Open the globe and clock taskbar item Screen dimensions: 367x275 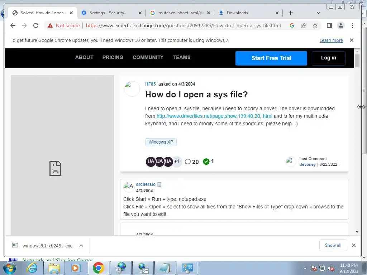click(x=121, y=268)
